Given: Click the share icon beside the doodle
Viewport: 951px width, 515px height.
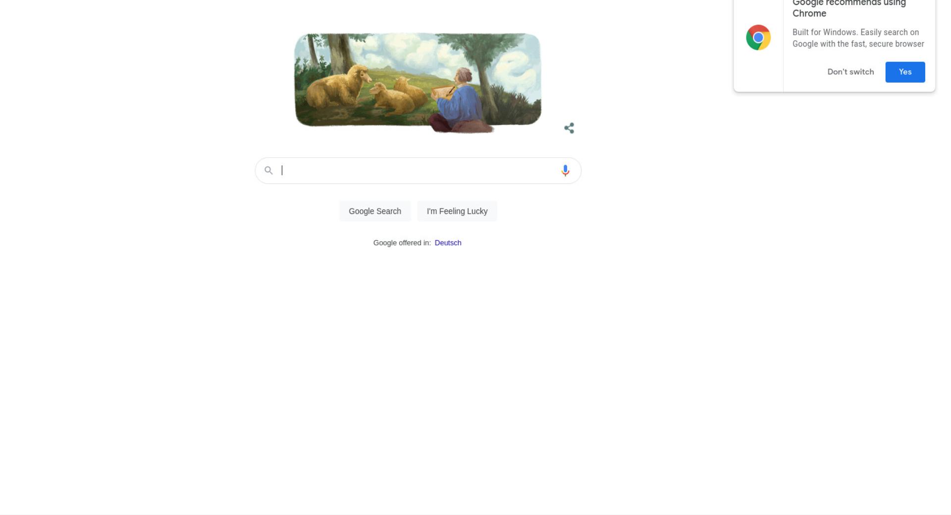Looking at the screenshot, I should click(569, 128).
